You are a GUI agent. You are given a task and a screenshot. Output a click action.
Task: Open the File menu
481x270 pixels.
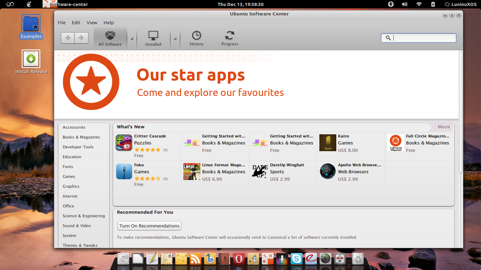point(62,22)
